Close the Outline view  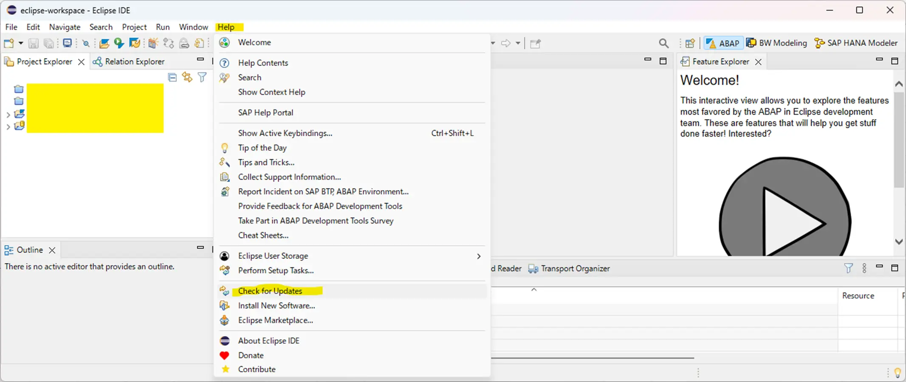point(52,250)
